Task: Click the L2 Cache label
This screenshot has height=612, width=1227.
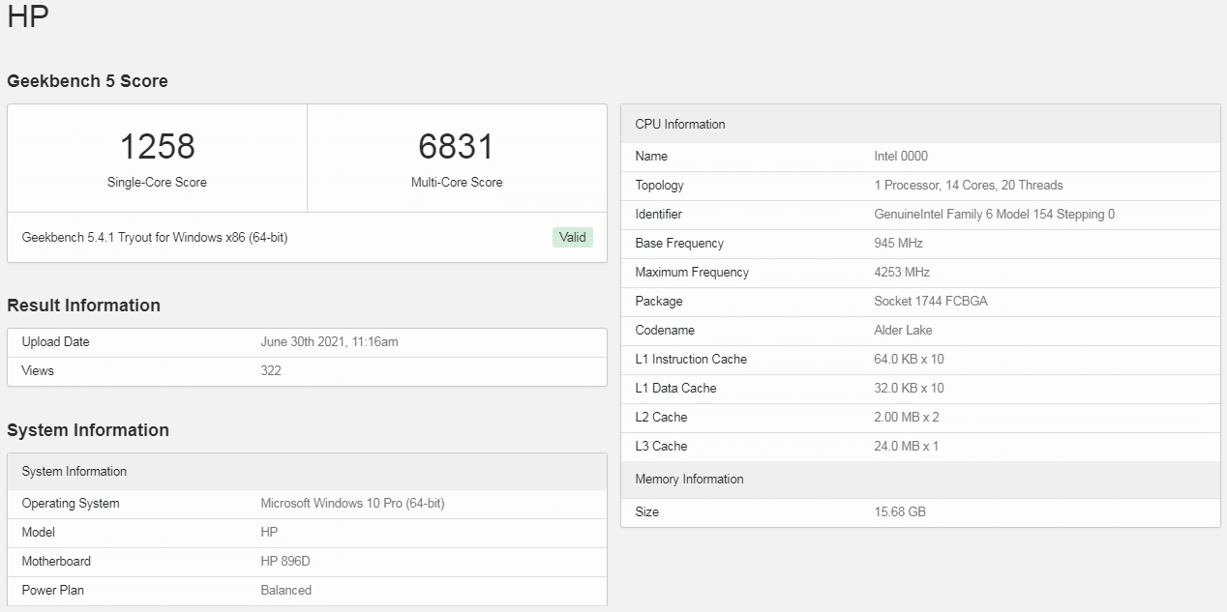Action: 661,418
